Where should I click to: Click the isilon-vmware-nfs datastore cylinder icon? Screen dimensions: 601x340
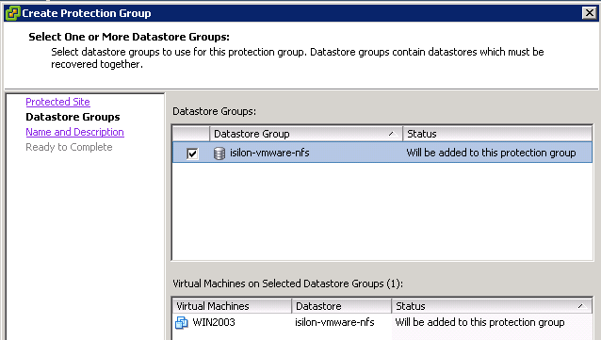[x=219, y=153]
